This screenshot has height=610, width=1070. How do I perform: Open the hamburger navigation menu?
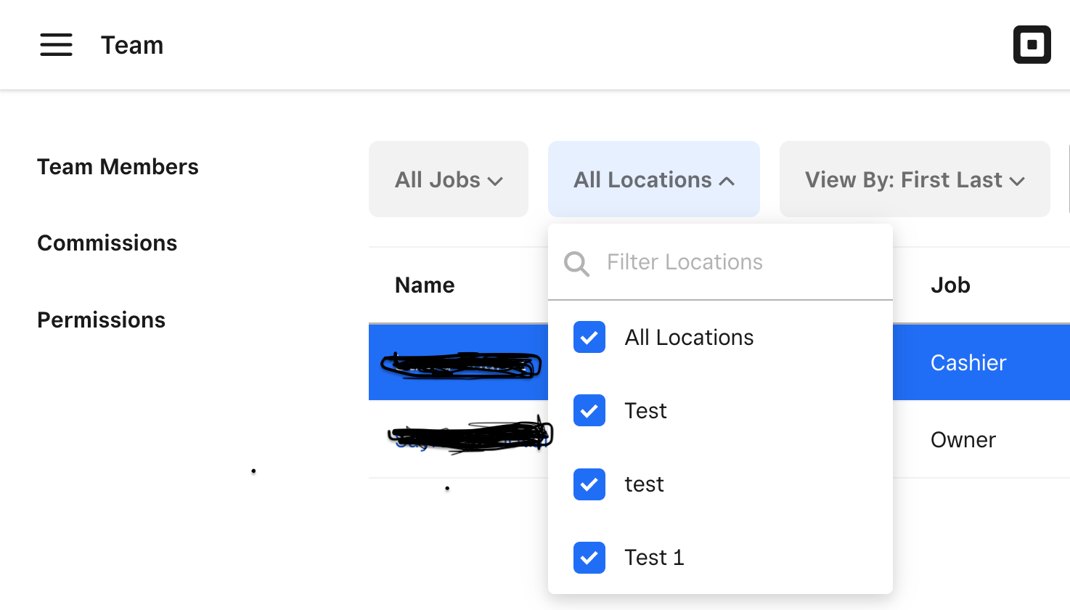tap(56, 45)
